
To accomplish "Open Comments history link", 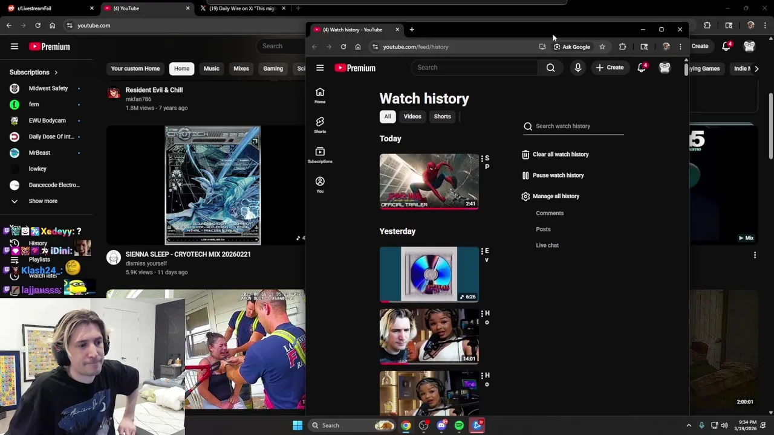I will pos(550,213).
